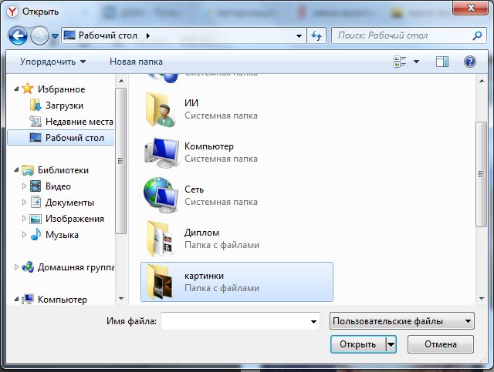Create a folder with Новая папка
The height and width of the screenshot is (372, 494).
136,62
